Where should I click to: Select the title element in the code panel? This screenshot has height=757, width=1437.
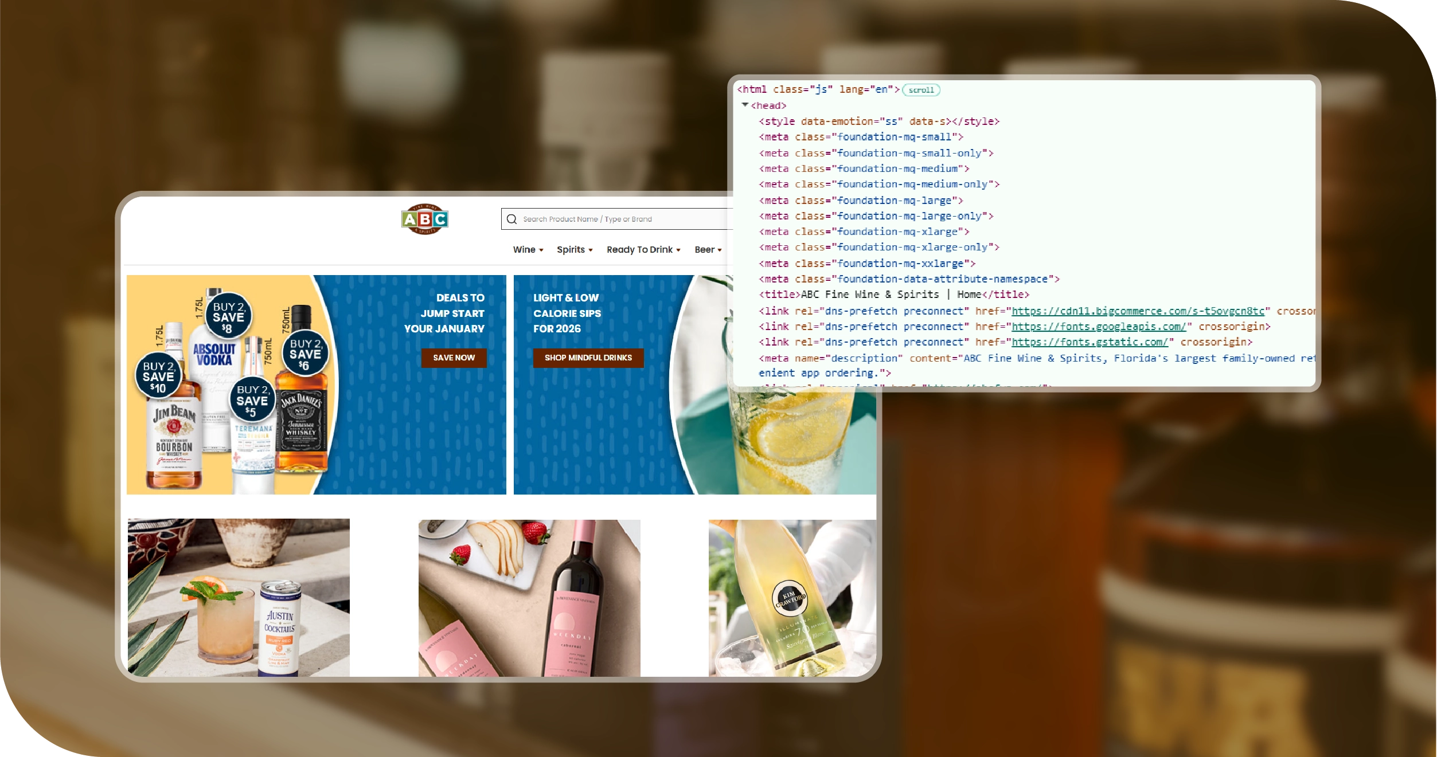point(893,295)
